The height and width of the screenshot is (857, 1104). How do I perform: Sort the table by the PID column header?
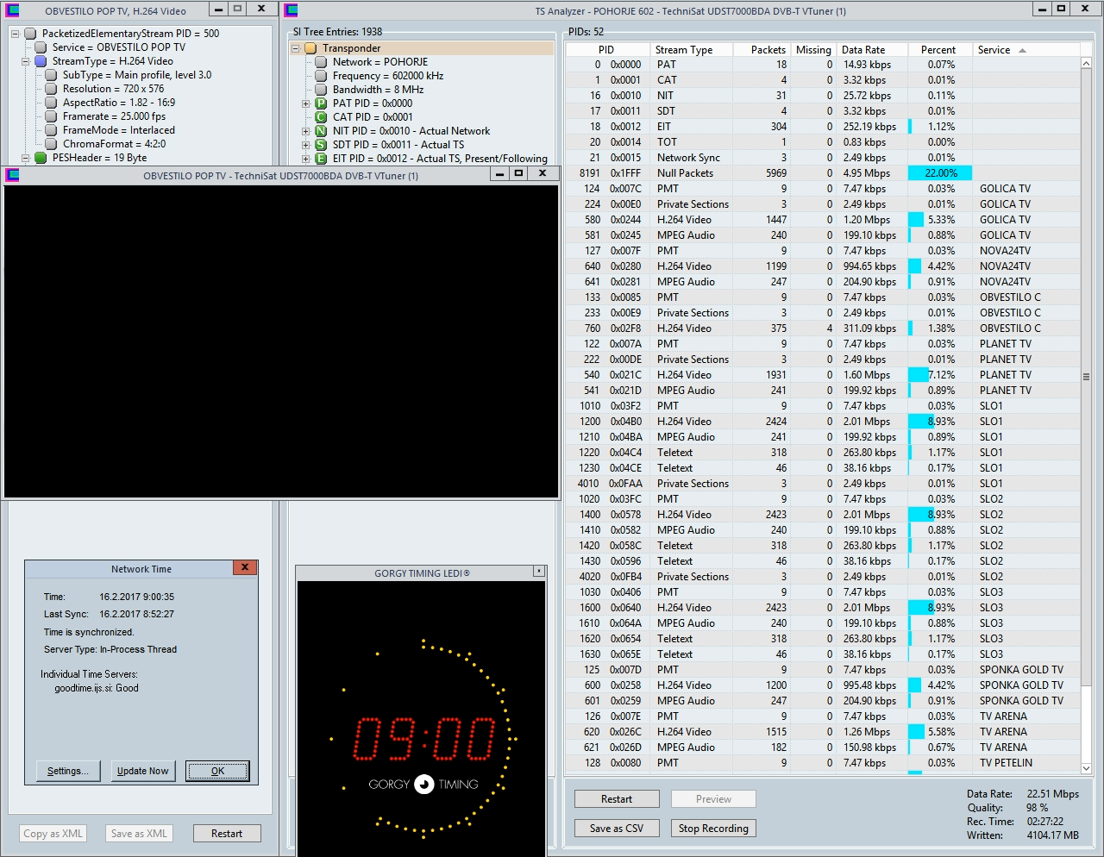click(x=606, y=50)
